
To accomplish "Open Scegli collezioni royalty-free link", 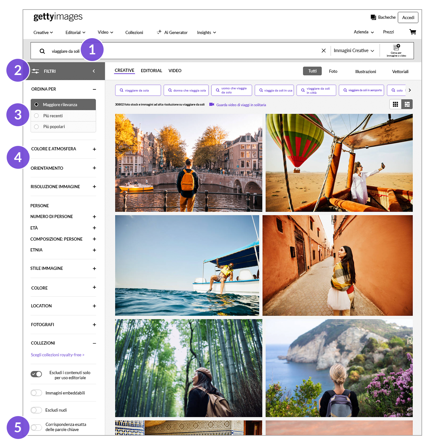I will [x=58, y=355].
